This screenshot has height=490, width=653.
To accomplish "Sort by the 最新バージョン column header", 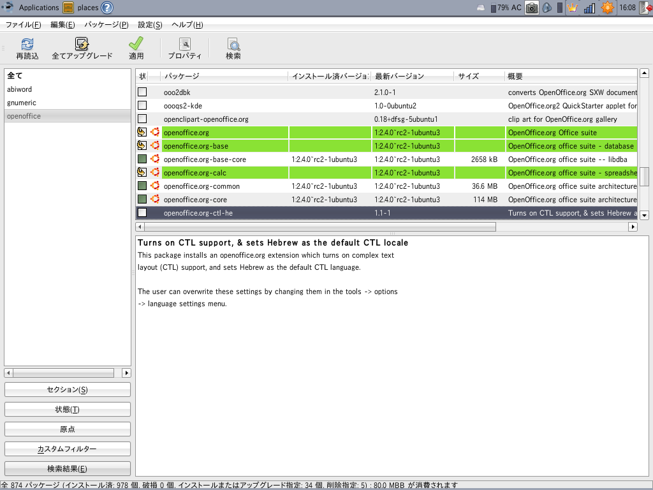I will point(413,77).
